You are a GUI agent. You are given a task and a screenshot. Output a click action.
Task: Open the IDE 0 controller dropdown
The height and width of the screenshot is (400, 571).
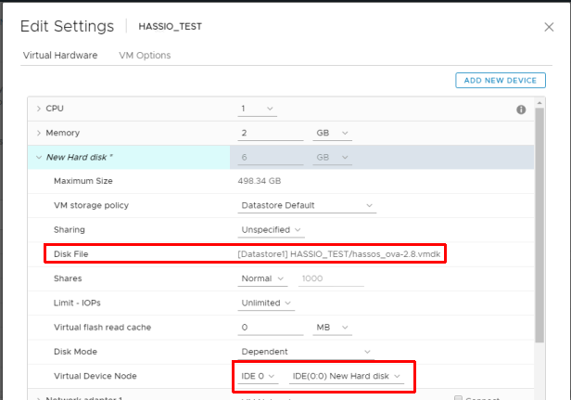pos(259,376)
